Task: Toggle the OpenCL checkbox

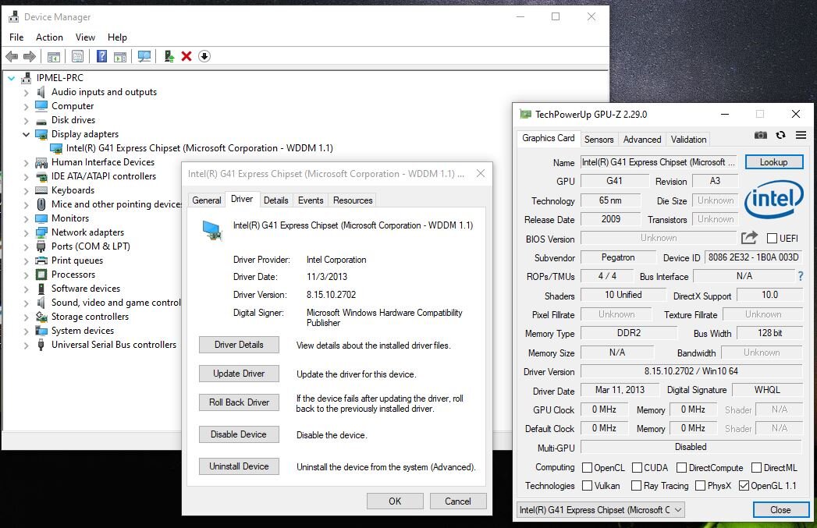Action: [587, 468]
